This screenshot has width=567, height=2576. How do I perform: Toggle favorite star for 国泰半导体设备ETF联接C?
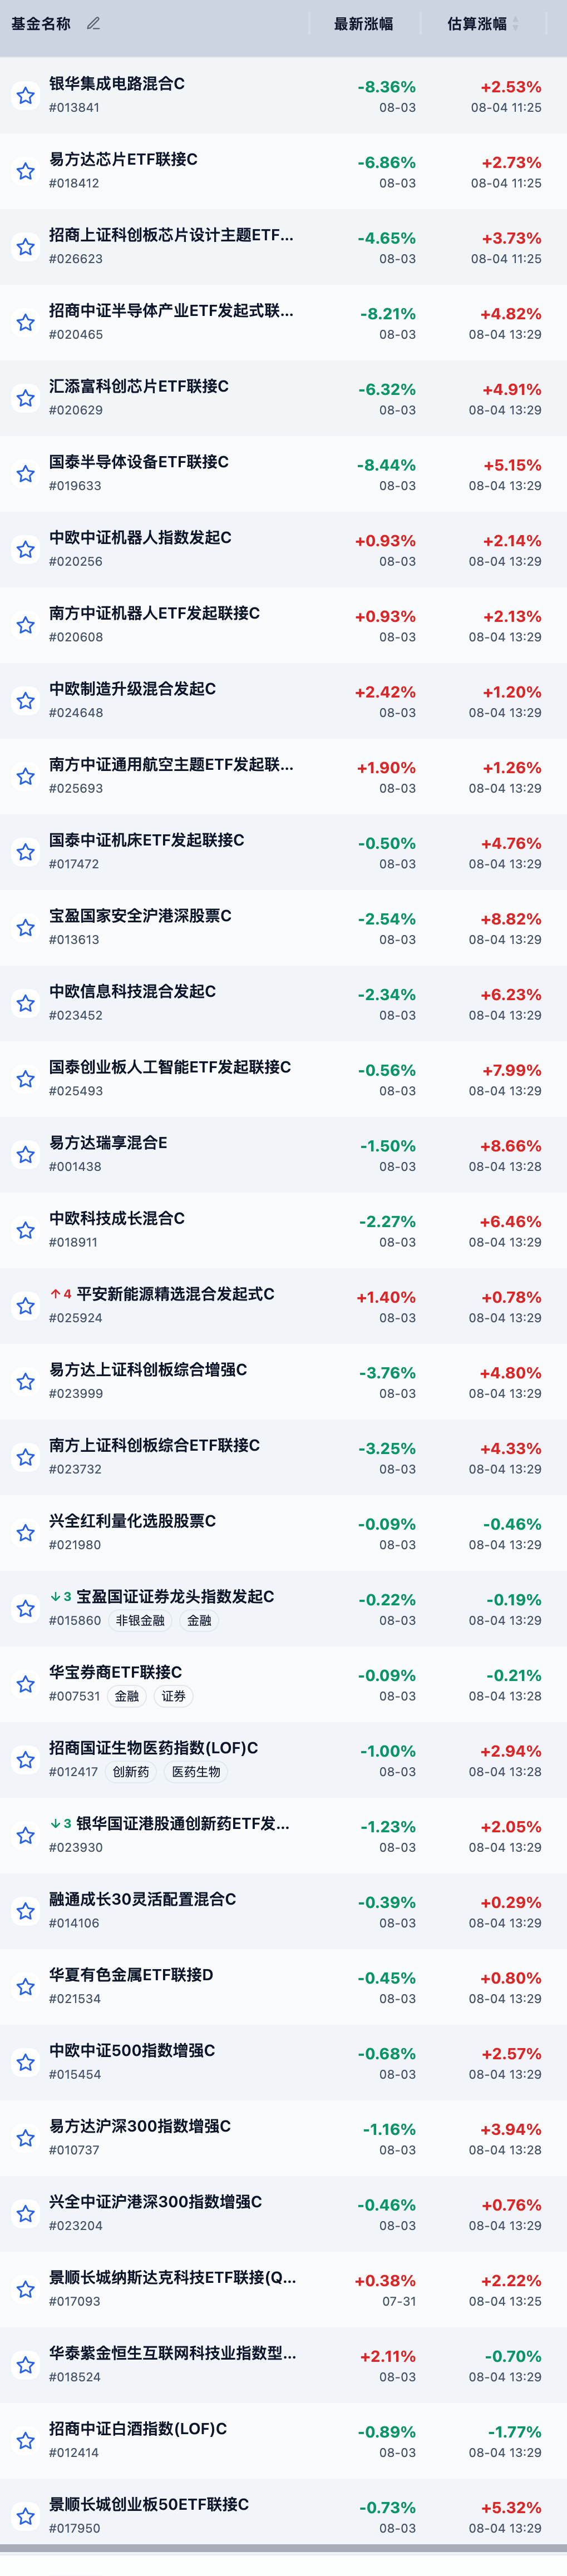coord(26,474)
